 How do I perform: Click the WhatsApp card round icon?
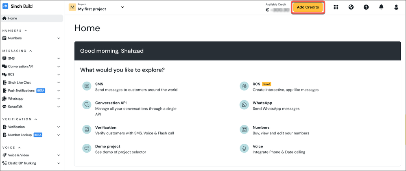[x=244, y=105]
